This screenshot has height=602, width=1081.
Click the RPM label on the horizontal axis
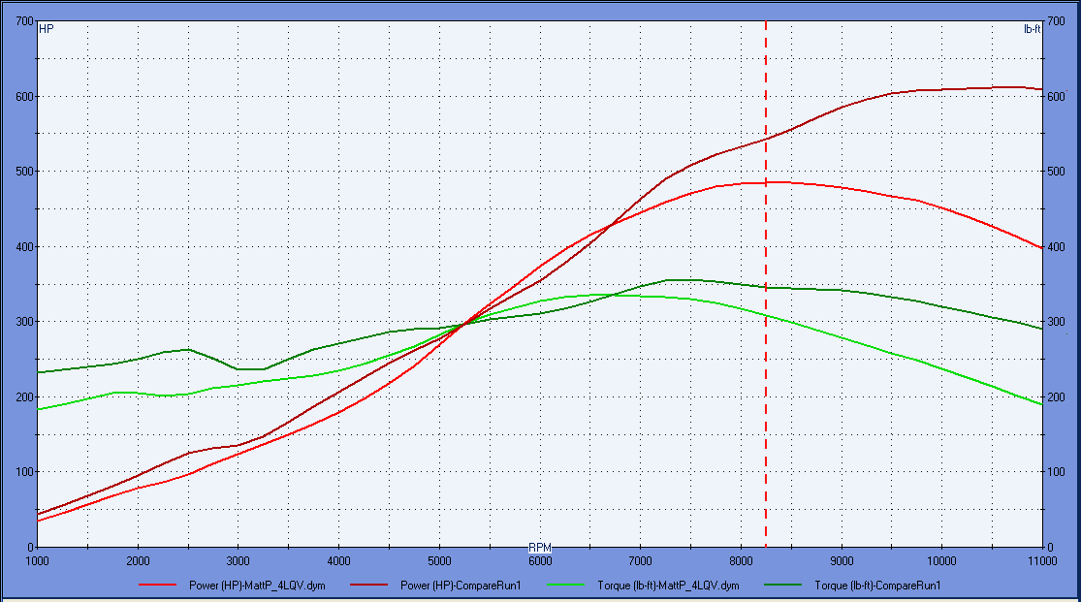pos(540,548)
